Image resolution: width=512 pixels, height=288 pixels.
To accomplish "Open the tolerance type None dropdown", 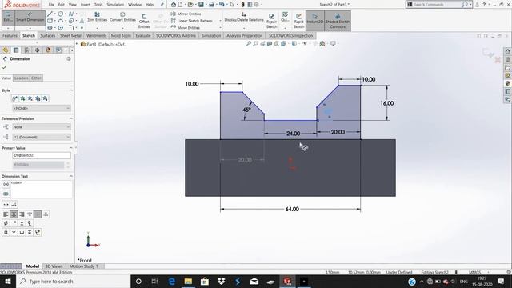I will [42, 126].
